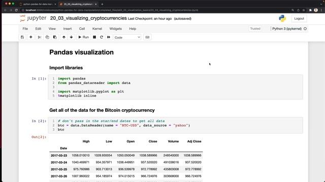Click the High column header

pyautogui.click(x=86, y=142)
